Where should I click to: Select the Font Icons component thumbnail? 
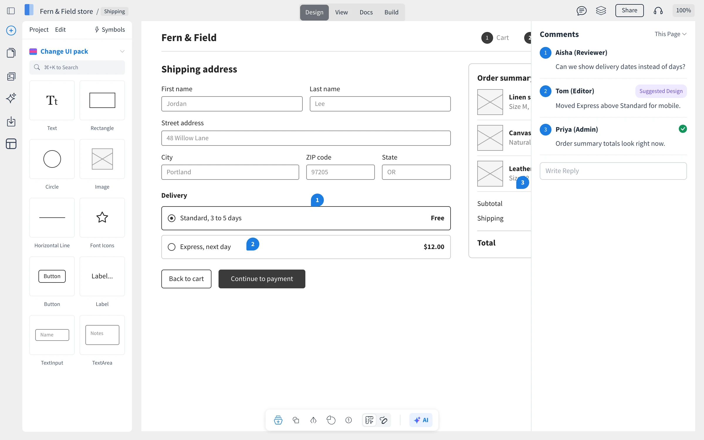pos(102,218)
